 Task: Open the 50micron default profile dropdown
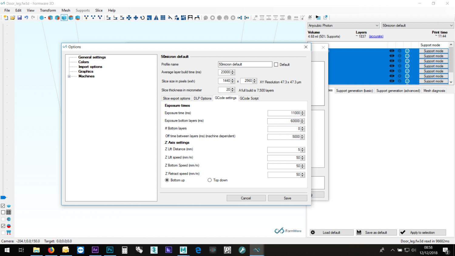pos(417,25)
